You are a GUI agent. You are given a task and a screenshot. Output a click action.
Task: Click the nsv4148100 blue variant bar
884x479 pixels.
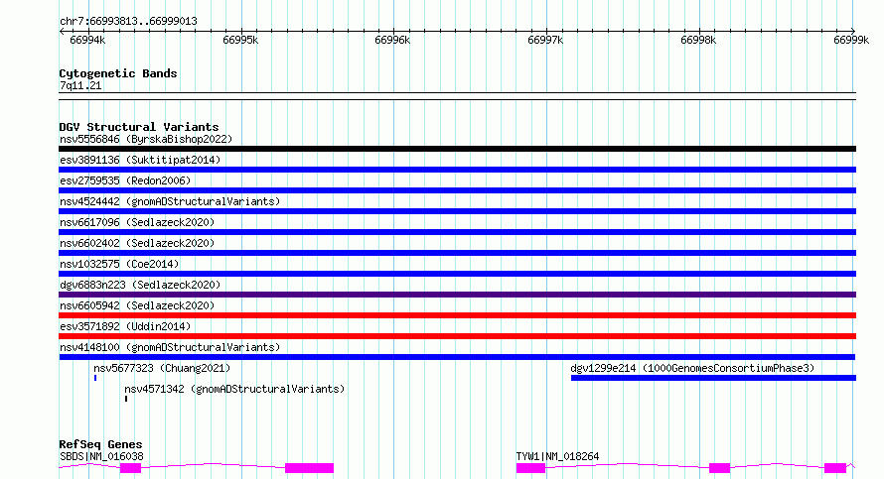pyautogui.click(x=457, y=357)
